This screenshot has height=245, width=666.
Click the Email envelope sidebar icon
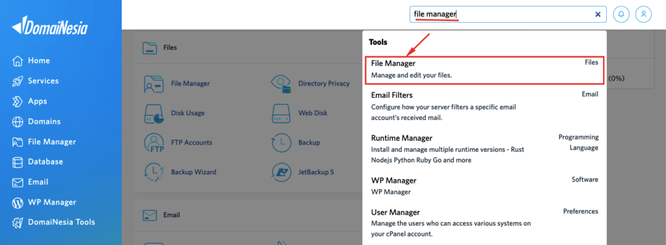click(18, 182)
